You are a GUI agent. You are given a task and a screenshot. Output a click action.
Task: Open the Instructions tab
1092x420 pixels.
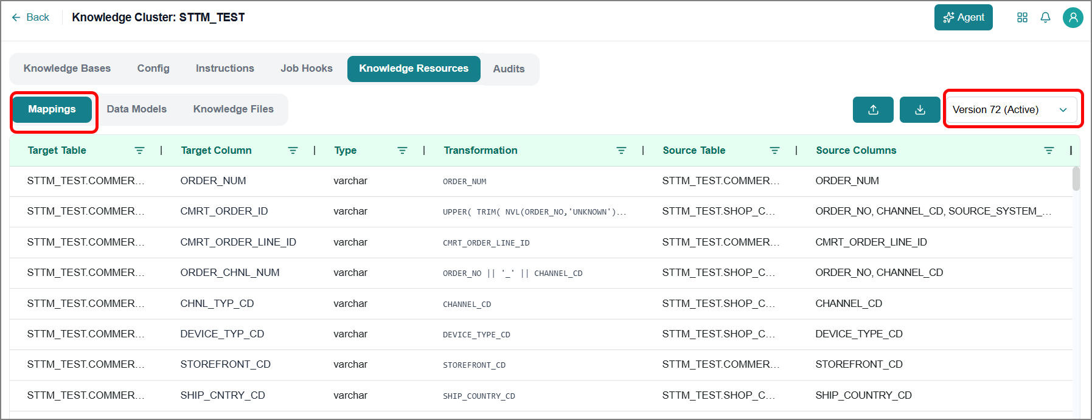click(225, 69)
